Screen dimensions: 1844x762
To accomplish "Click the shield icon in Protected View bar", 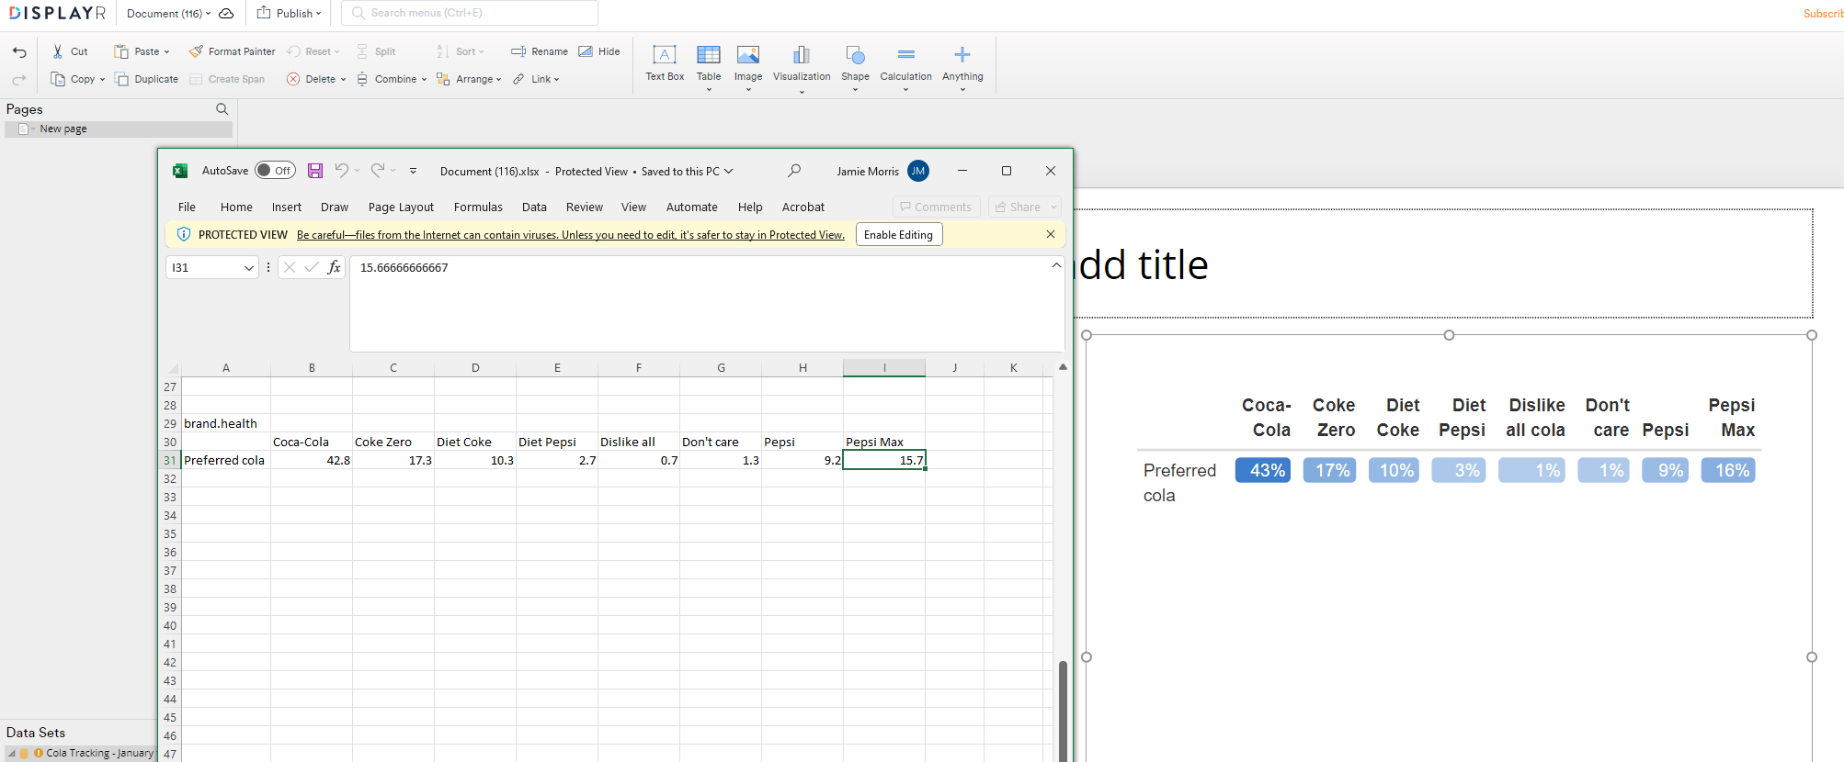I will click(183, 234).
